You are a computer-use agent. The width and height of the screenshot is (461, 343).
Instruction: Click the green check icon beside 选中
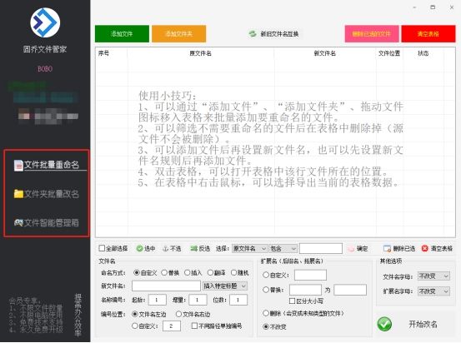click(x=140, y=248)
